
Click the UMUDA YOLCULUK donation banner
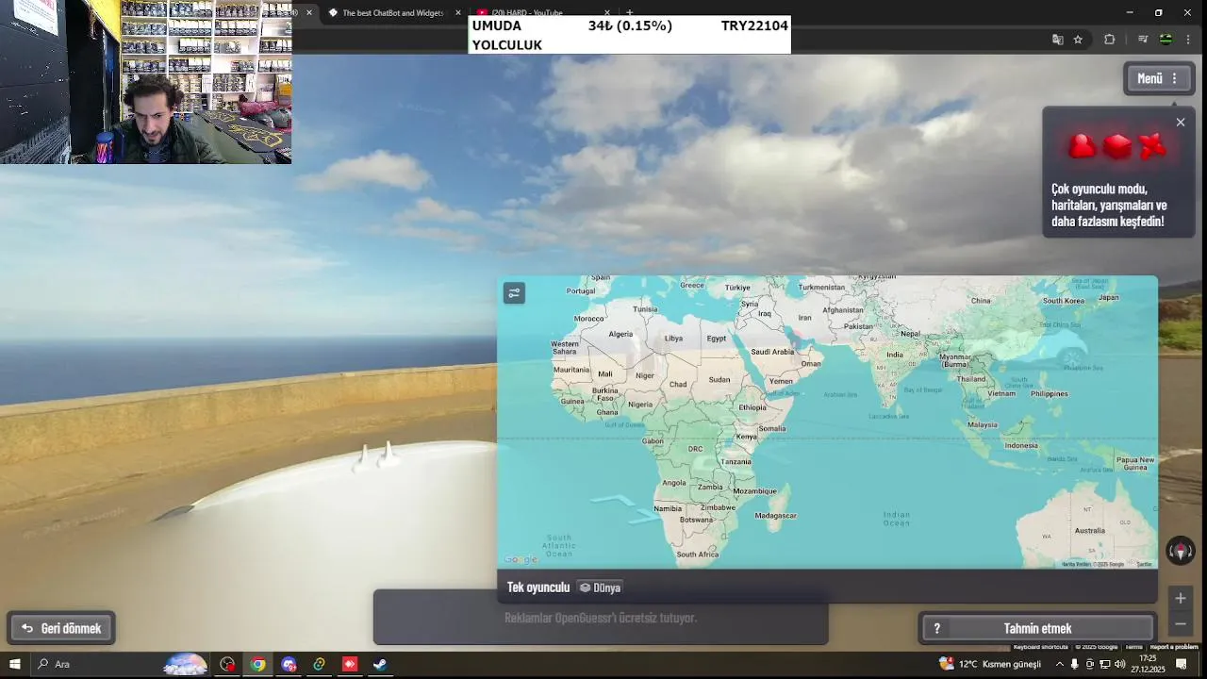[630, 35]
